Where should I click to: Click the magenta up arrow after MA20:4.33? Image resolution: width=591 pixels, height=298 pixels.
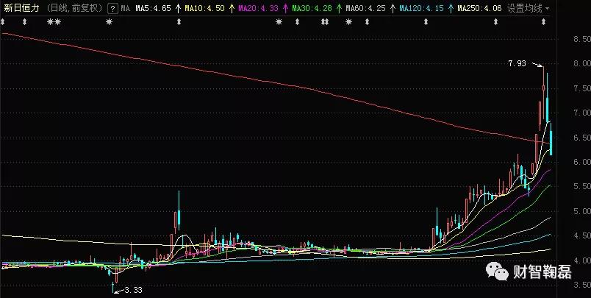[285, 8]
